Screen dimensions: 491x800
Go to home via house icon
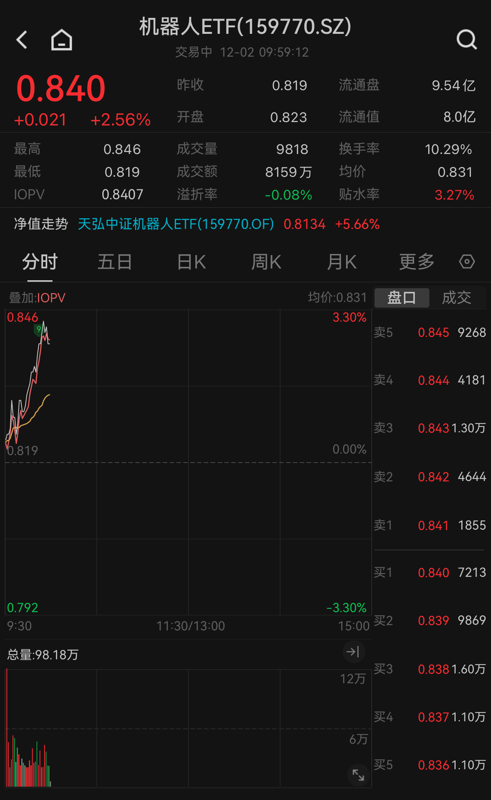(x=62, y=40)
